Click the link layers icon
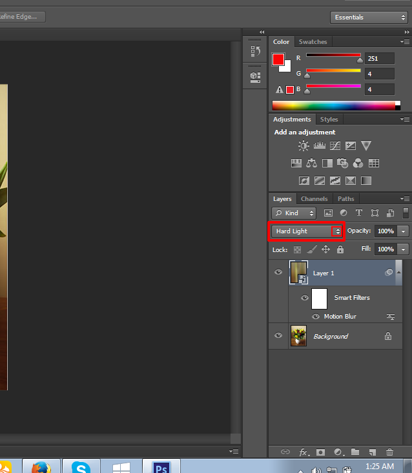 coord(285,452)
